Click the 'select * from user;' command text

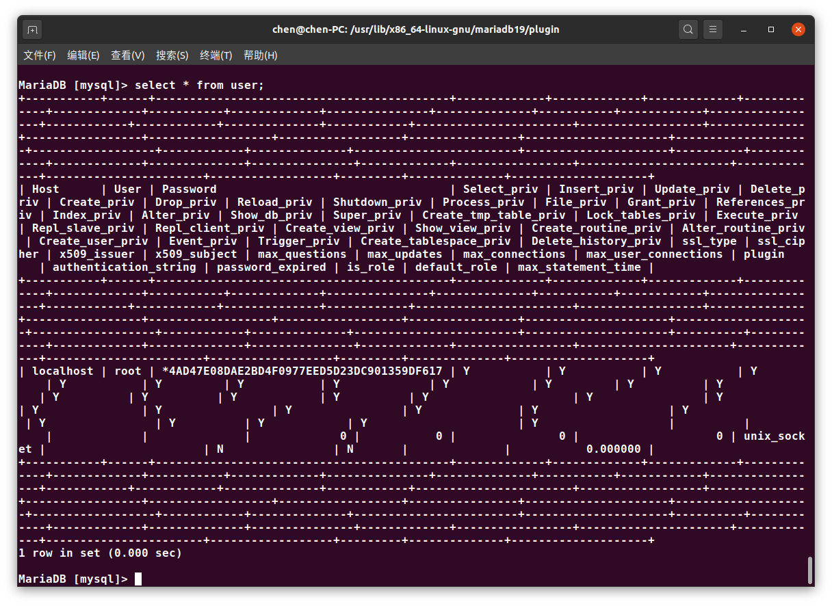[200, 85]
